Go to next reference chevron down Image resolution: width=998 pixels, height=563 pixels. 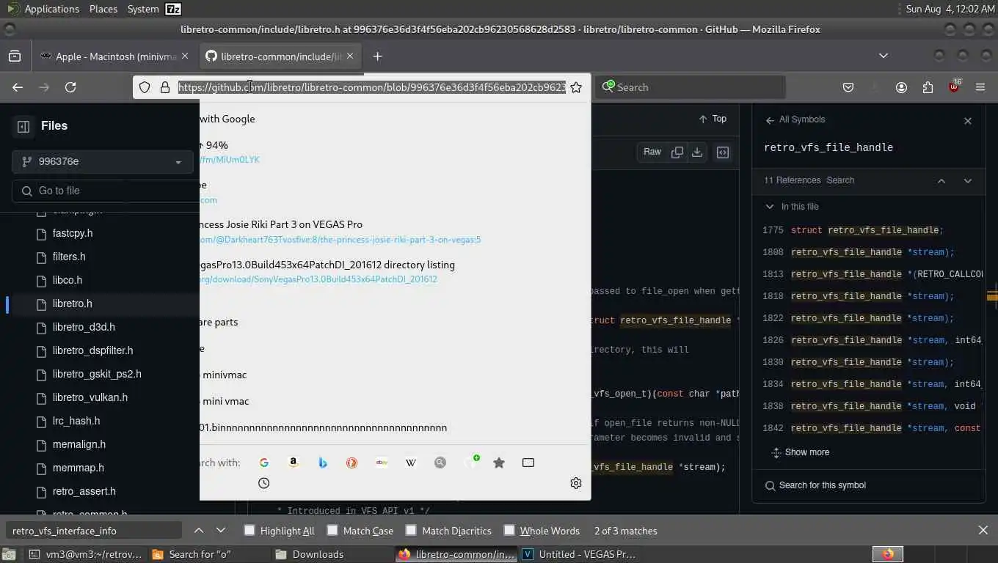tap(968, 181)
